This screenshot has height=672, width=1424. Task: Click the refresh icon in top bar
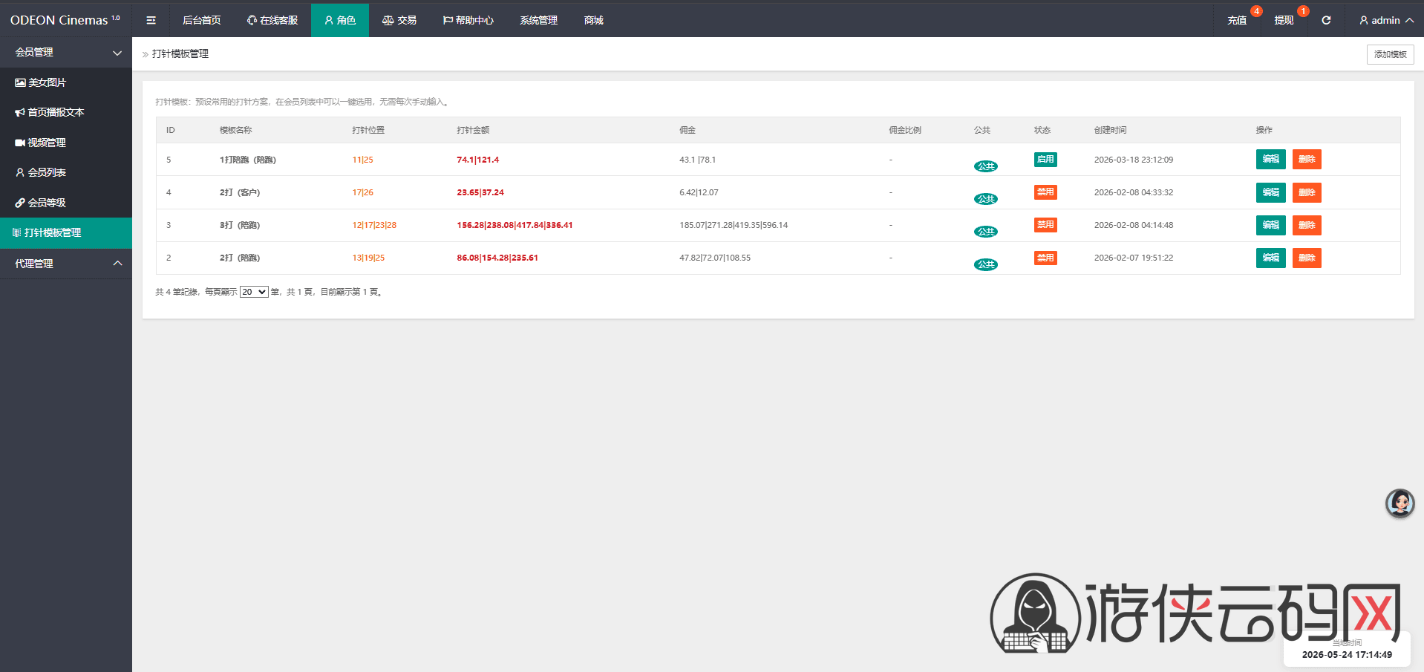pos(1326,20)
